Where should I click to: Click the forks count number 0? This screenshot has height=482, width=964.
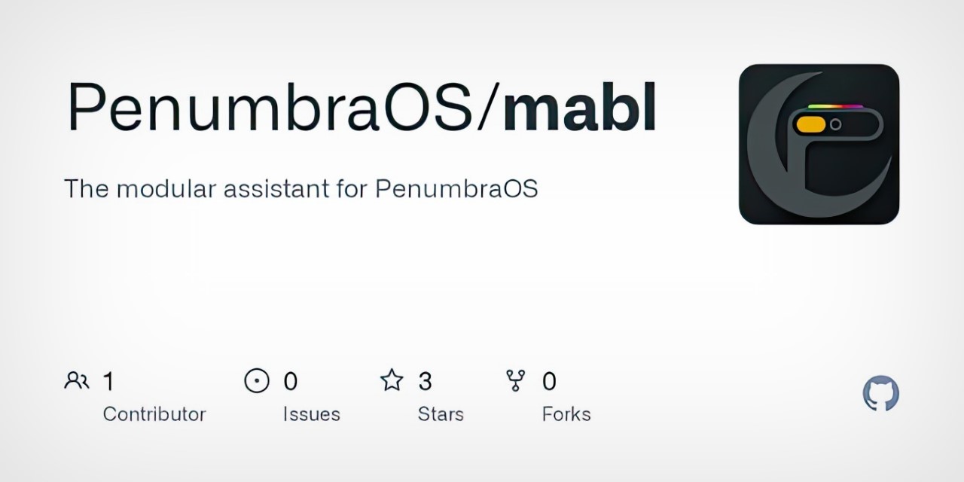click(549, 382)
